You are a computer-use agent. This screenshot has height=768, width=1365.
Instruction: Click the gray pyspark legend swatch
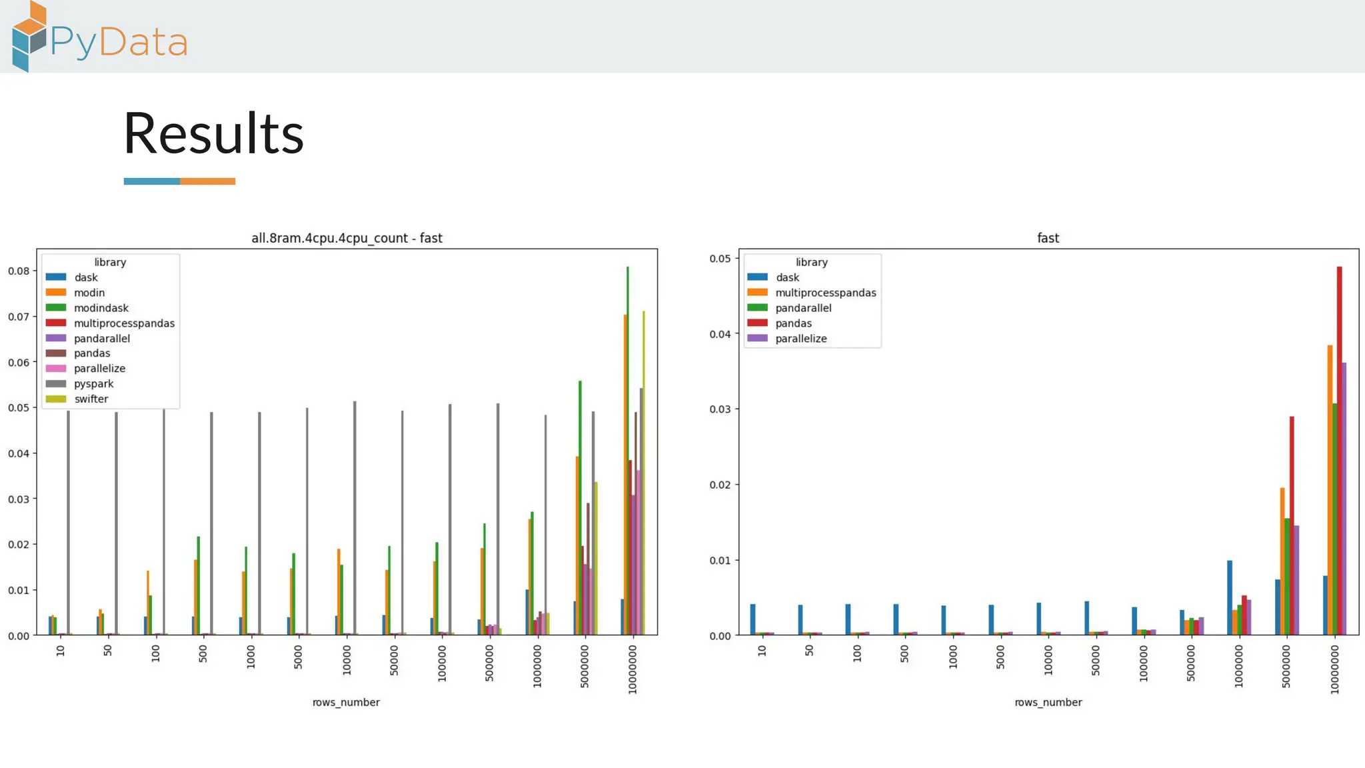[56, 384]
